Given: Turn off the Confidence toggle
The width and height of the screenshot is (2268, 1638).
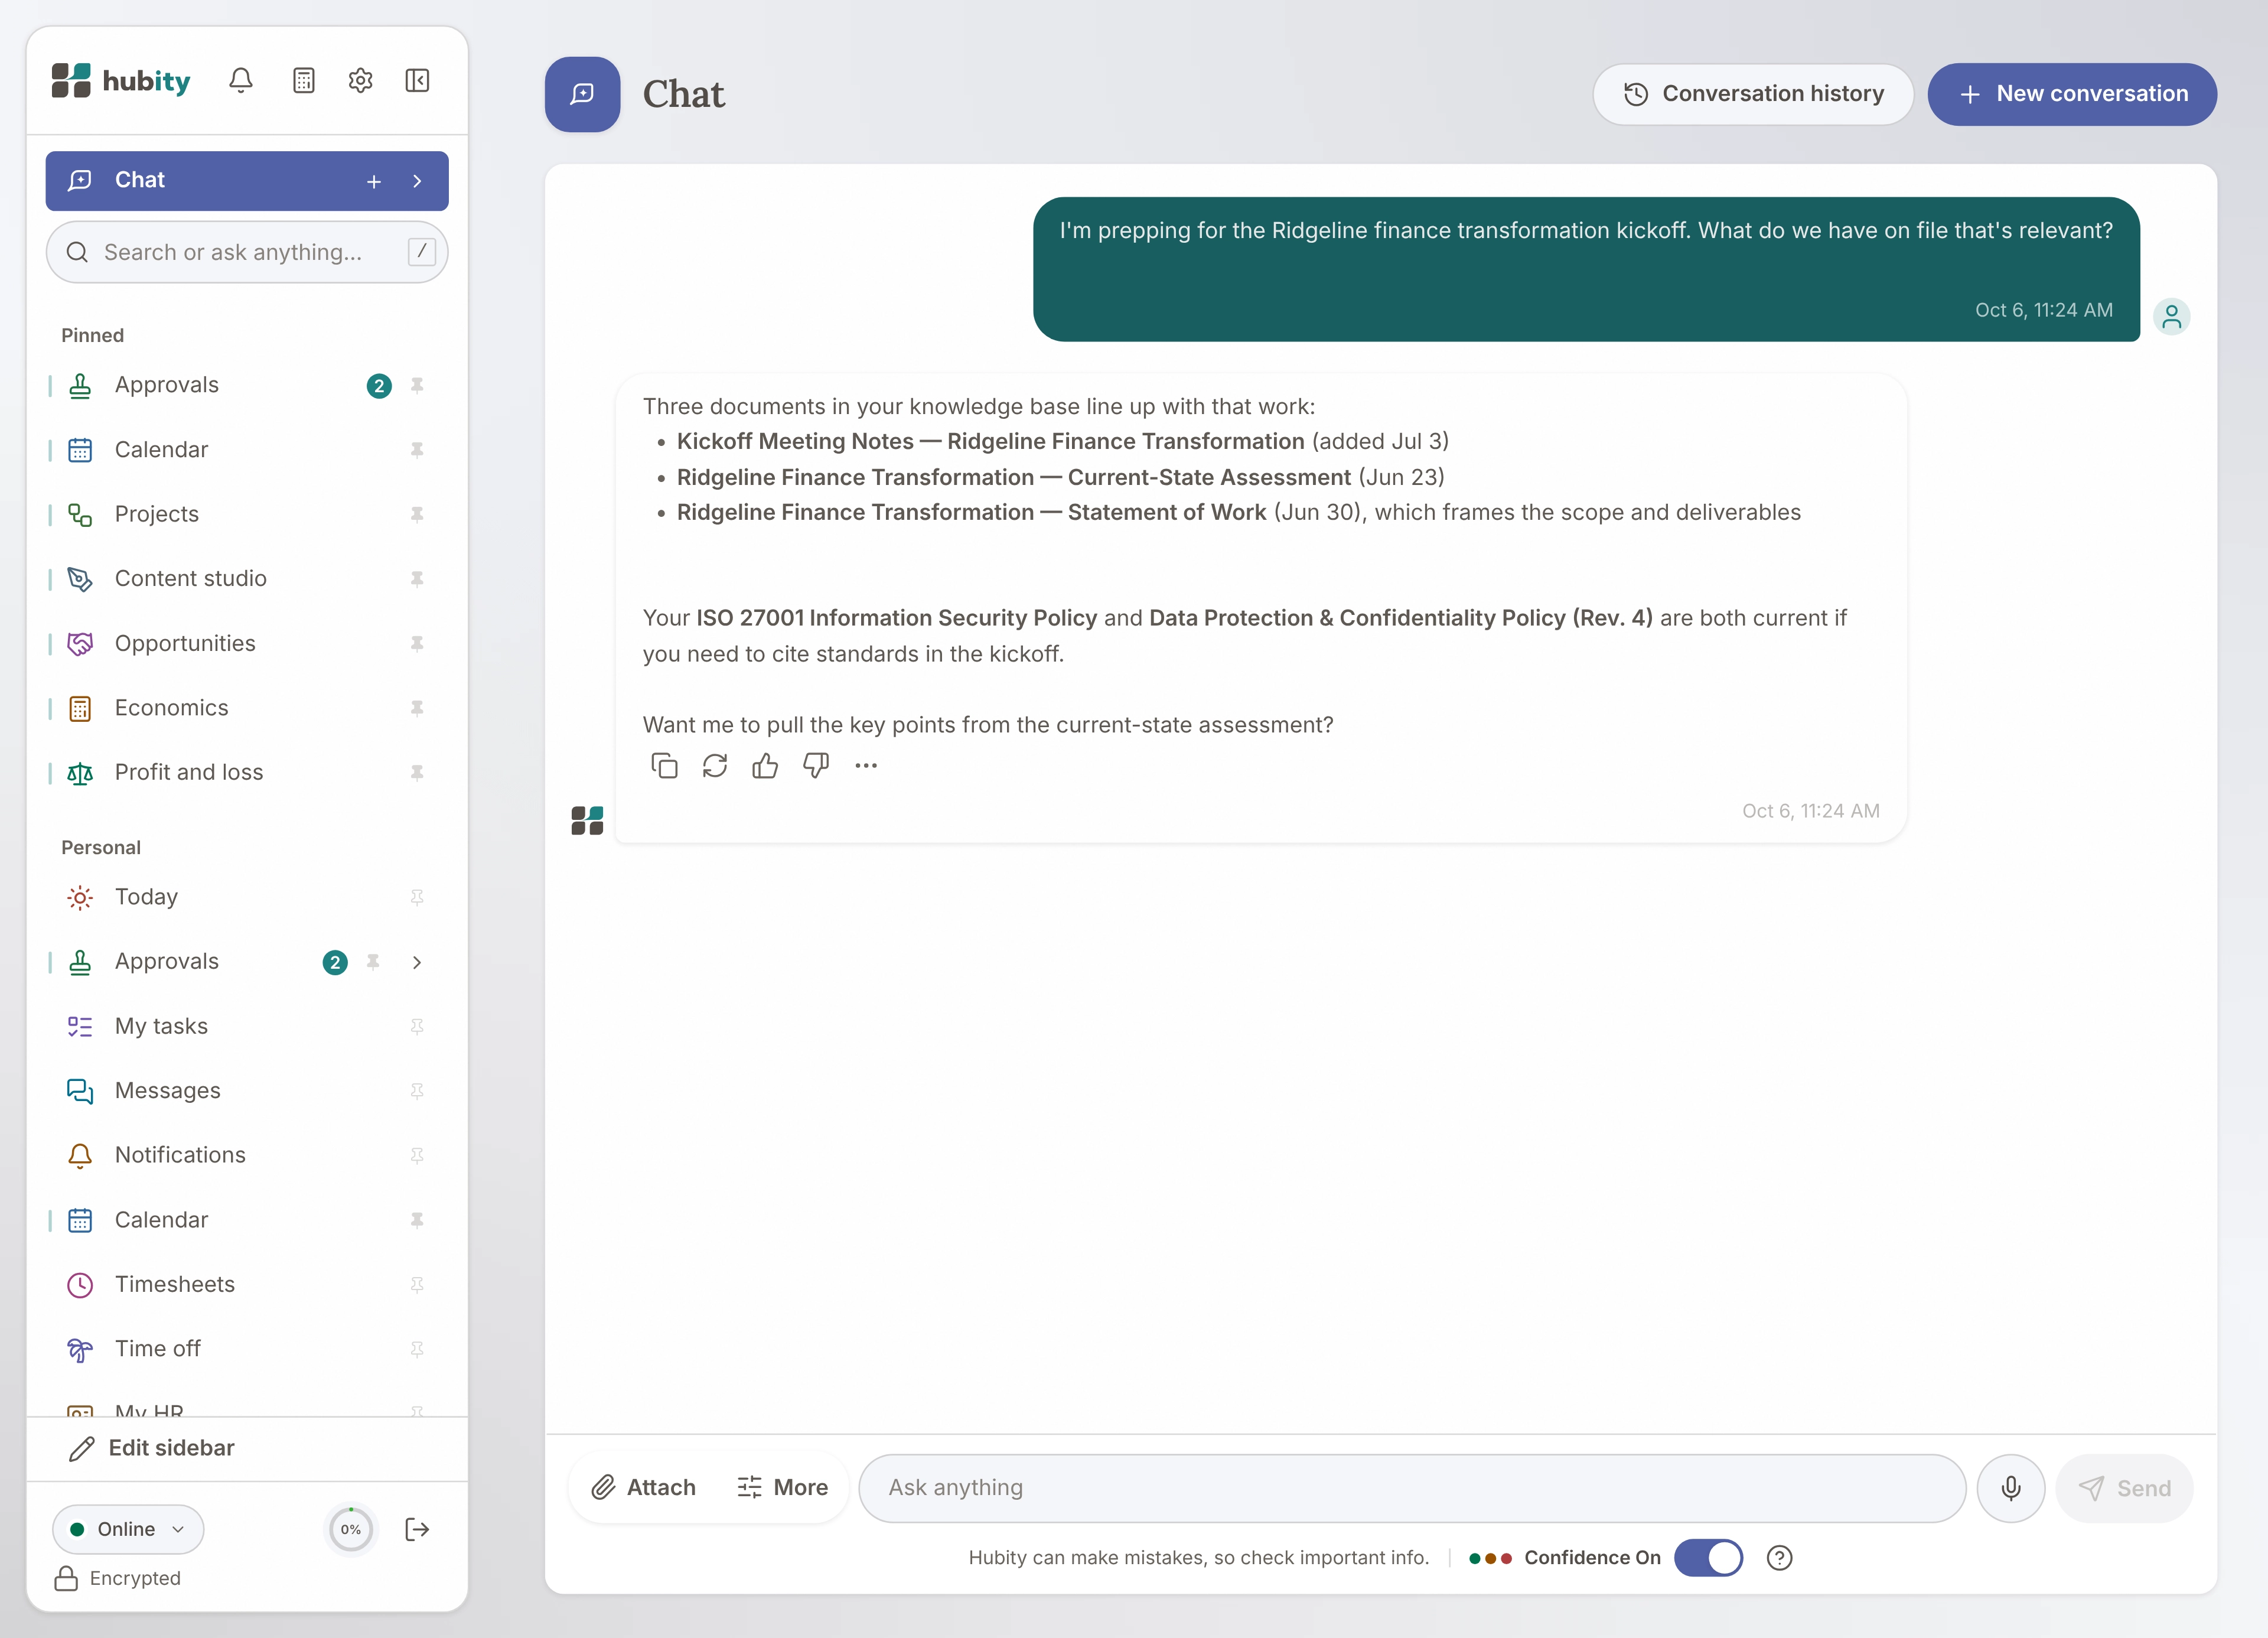Looking at the screenshot, I should (x=1709, y=1558).
